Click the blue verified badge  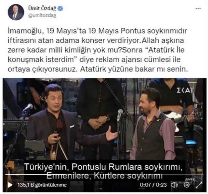coord(60,8)
